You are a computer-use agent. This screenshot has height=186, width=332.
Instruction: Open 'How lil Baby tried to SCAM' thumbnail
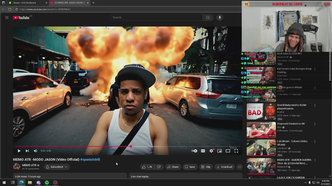pyautogui.click(x=261, y=111)
